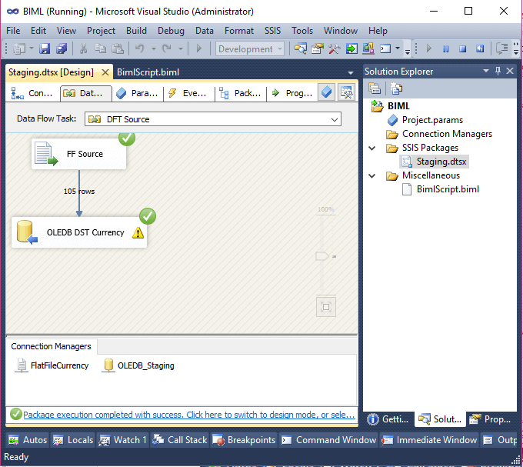
Task: Open the Breakpoints window tab
Action: [x=244, y=440]
